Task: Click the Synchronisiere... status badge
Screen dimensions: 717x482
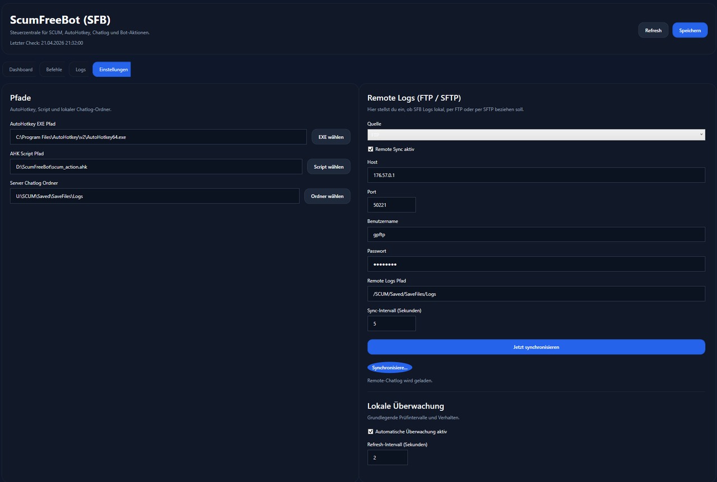Action: pyautogui.click(x=389, y=368)
